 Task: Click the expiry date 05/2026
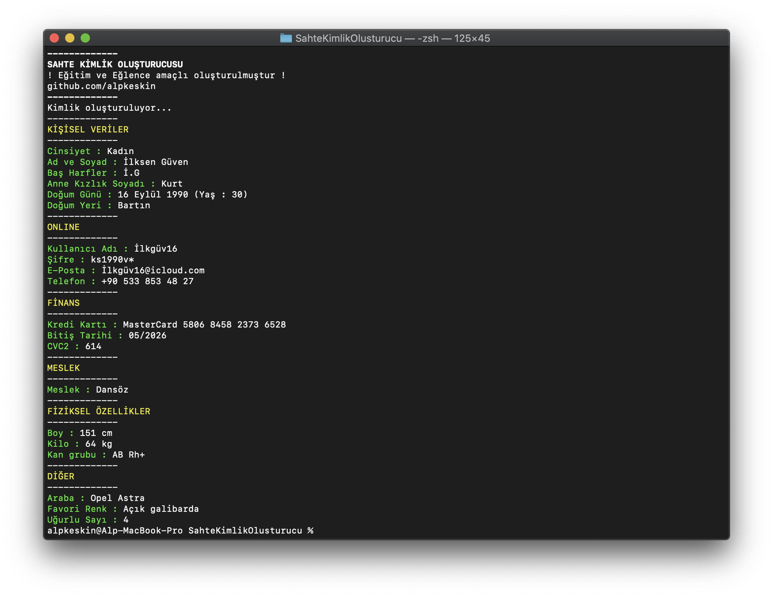coord(148,335)
